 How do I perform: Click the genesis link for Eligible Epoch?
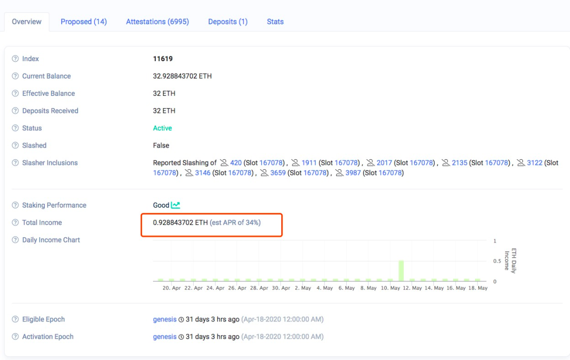(x=165, y=319)
